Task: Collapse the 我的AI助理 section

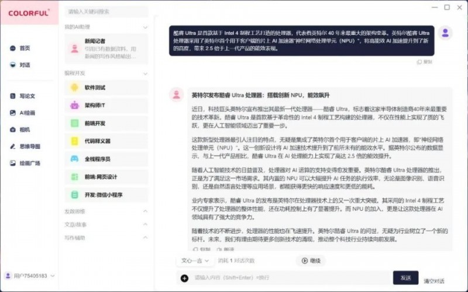Action: pos(145,27)
